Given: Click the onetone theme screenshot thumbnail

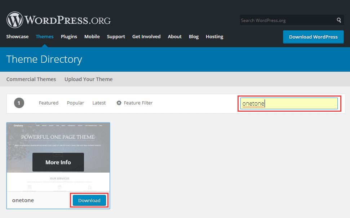Looking at the screenshot, I should tap(58, 157).
